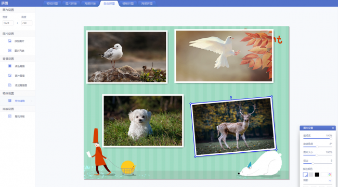Image resolution: width=338 pixels, height=187 pixels.
Task: Click the 描边 stroke width slider
Action: point(318,163)
